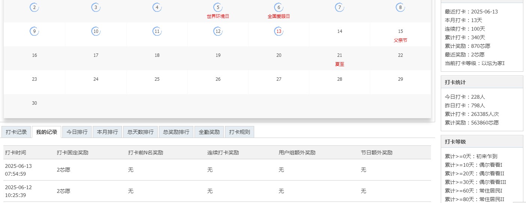Select calendar day 24
Viewport: 526px width, 203px height.
96,79
